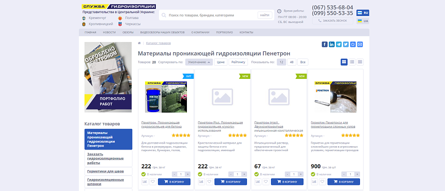Switch to list view layout
This screenshot has width=445, height=191.
click(352, 62)
